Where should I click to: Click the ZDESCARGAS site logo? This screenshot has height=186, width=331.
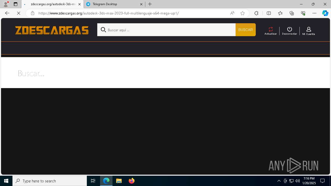(x=52, y=30)
